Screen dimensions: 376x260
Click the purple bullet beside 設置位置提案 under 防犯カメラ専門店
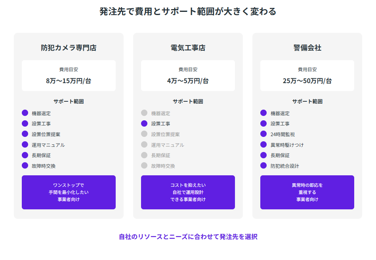click(25, 134)
